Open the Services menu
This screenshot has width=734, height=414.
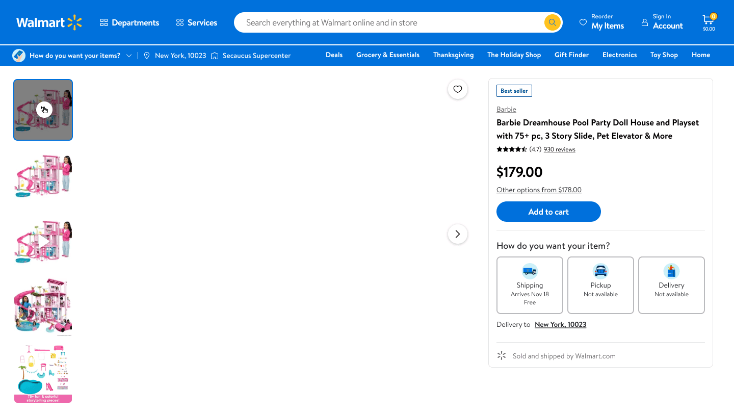[196, 22]
